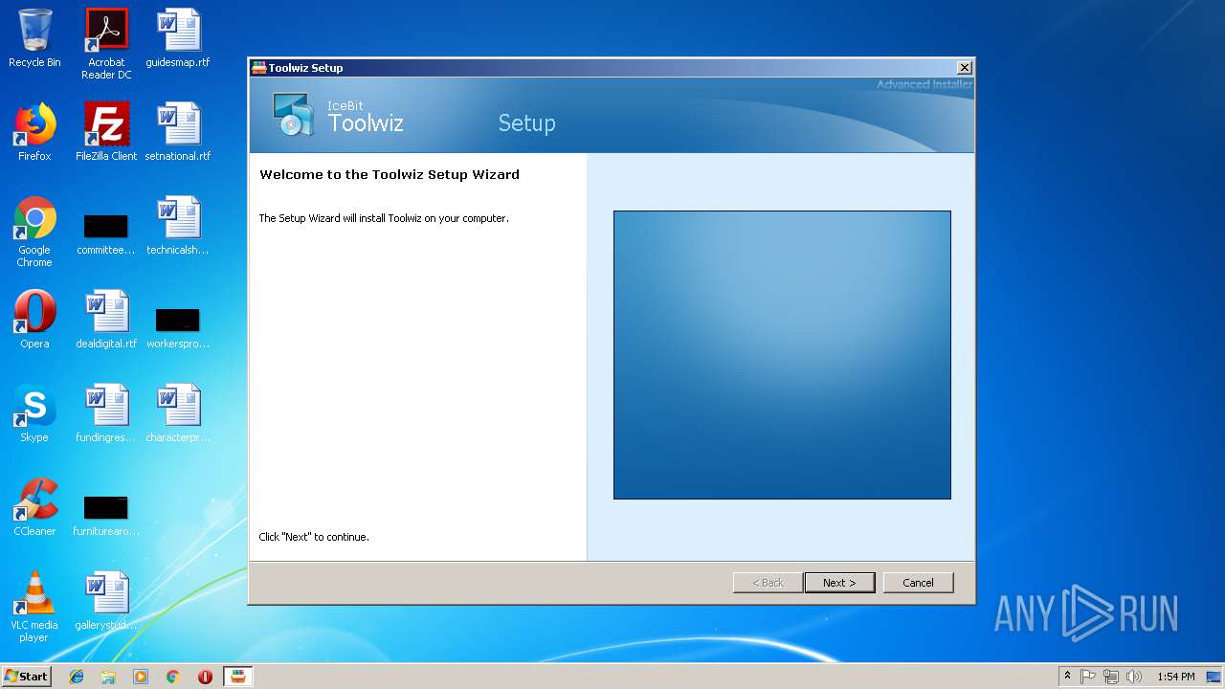Select the characterpr... document icon
Screen dimensions: 1225x689
(x=178, y=413)
